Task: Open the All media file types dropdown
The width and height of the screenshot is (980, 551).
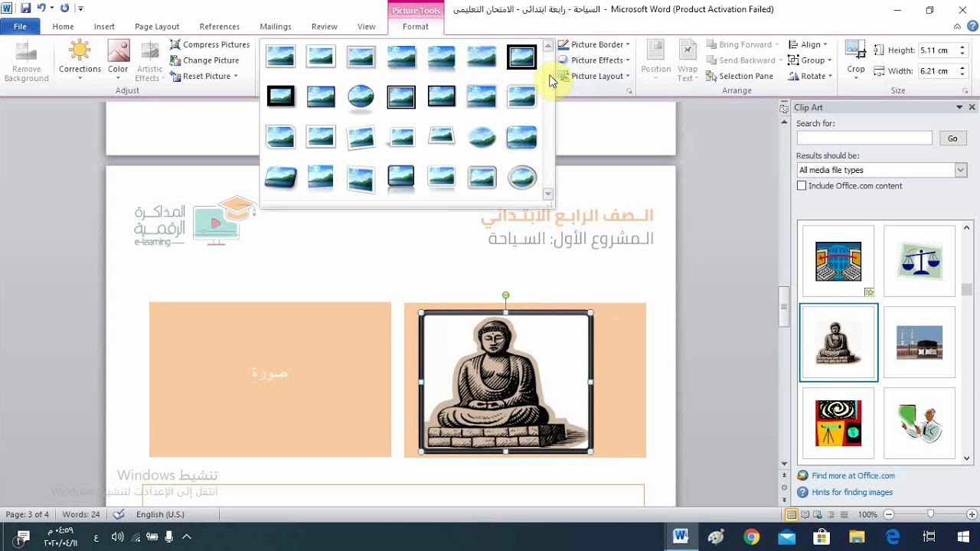Action: [x=882, y=170]
